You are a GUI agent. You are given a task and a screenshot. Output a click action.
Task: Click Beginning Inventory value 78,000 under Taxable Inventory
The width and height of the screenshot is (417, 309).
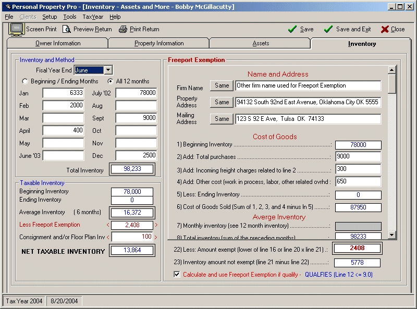click(132, 192)
